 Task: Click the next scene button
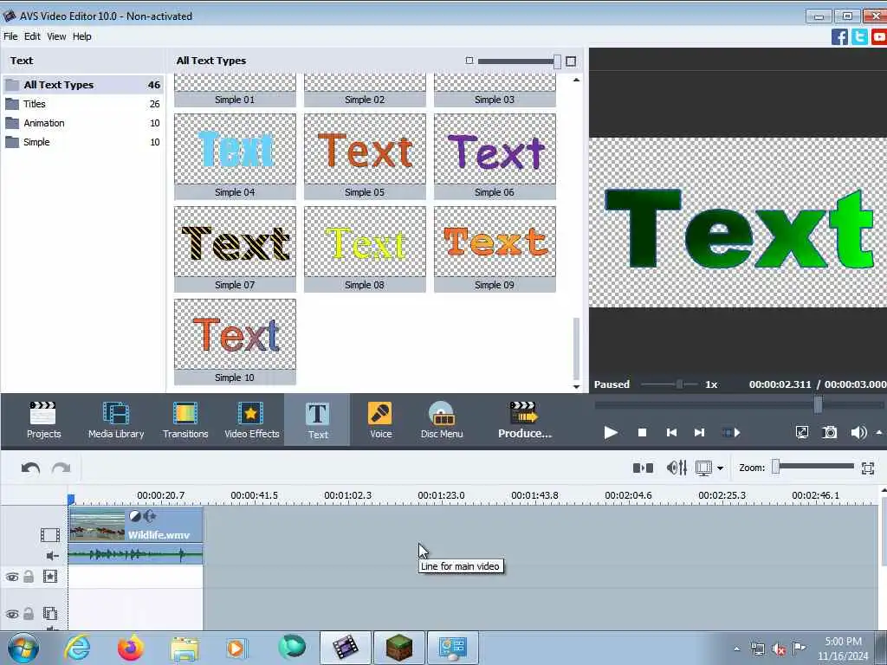731,433
